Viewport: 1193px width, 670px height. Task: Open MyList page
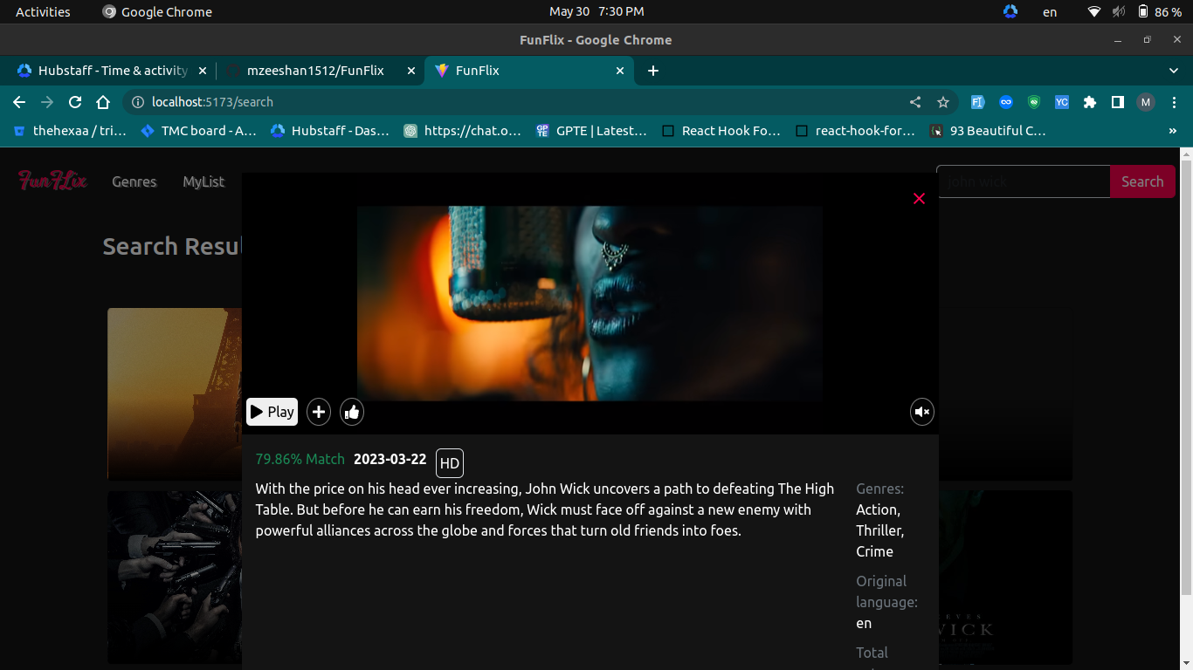(203, 181)
